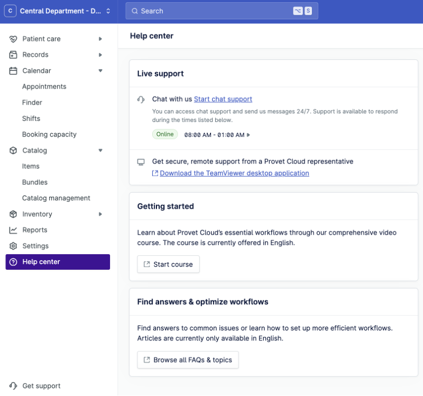Expand the Records submenu arrow
This screenshot has height=396, width=423.
tap(100, 54)
